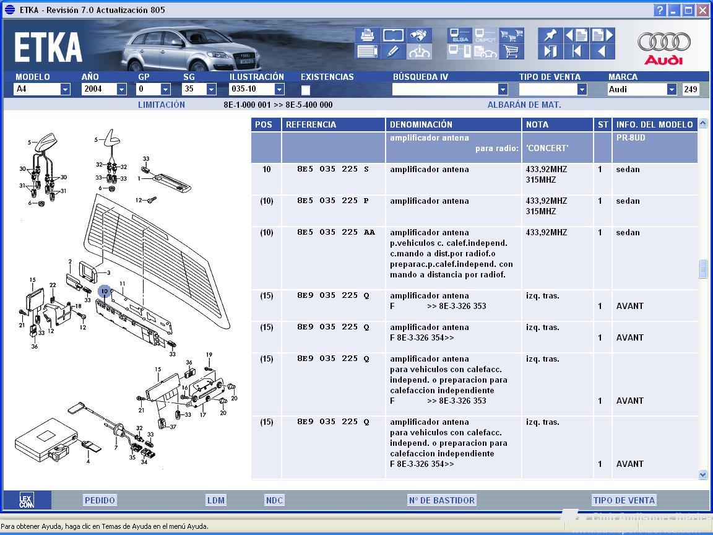
Task: Click the INFO. DEL MODELO column header
Action: click(x=655, y=124)
